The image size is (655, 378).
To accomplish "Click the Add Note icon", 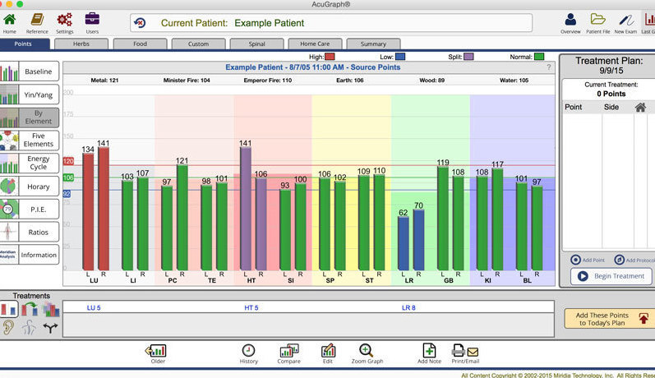I will point(428,352).
